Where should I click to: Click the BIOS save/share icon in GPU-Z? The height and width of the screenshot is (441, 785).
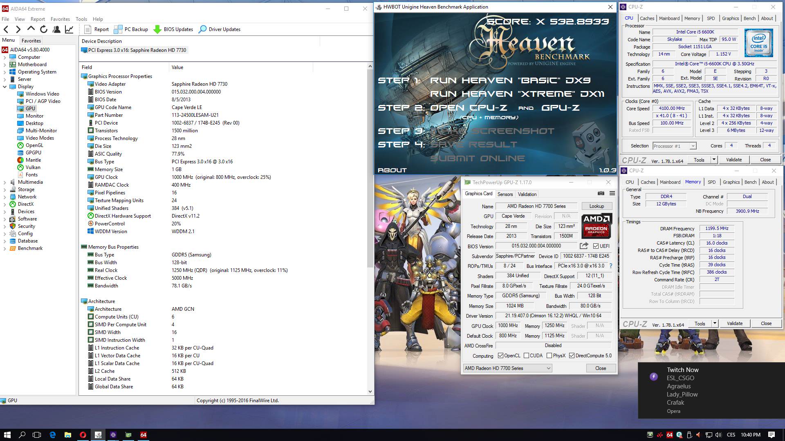[x=584, y=246]
